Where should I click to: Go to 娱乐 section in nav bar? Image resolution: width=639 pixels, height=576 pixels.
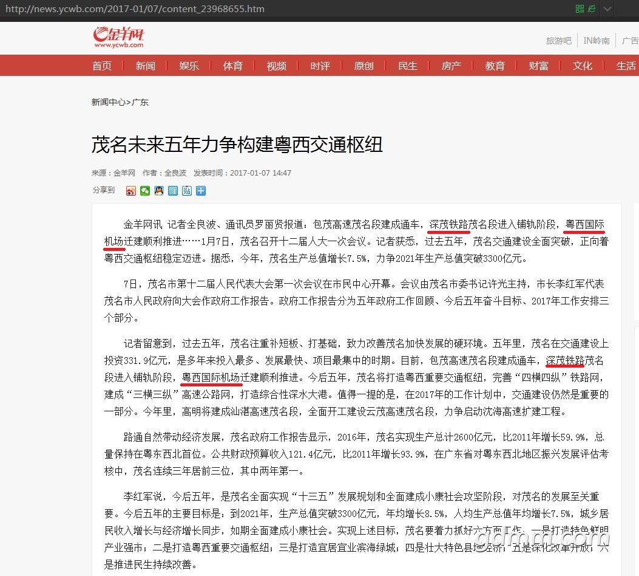coord(189,66)
